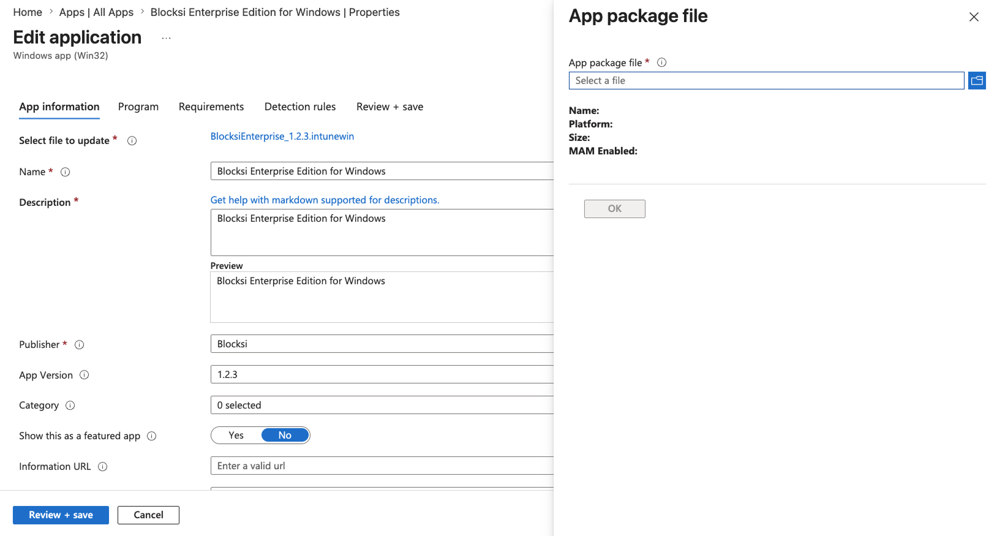Image resolution: width=997 pixels, height=536 pixels.
Task: Go to the Requirements tab
Action: coord(211,107)
